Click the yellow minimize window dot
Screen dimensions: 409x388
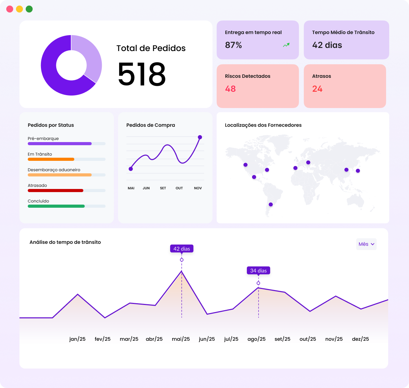[19, 9]
